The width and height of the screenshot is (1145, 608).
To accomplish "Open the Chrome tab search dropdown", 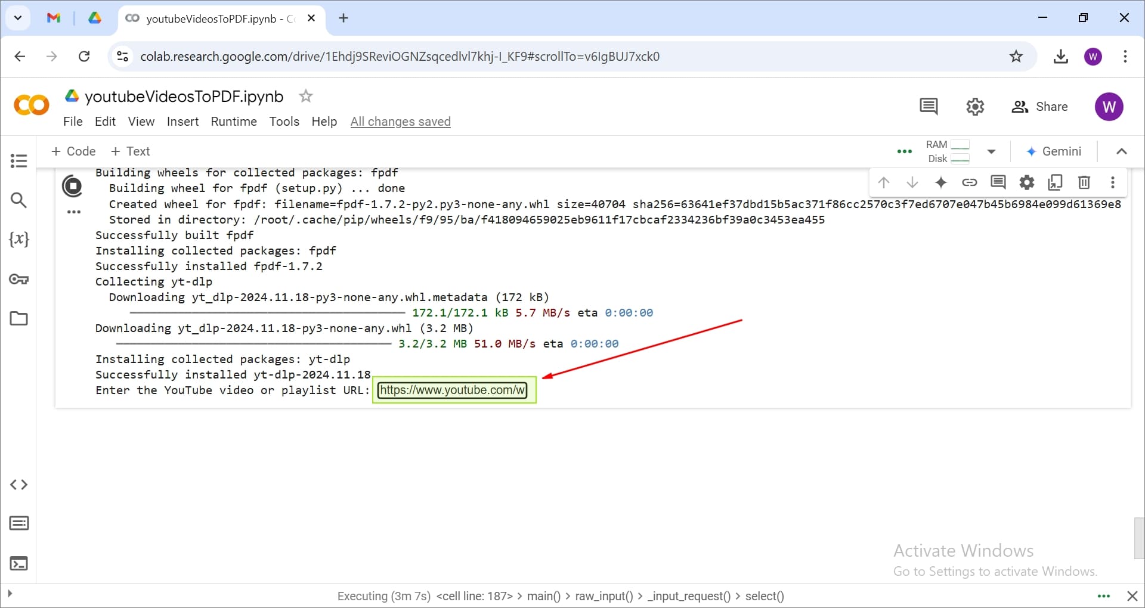I will [18, 18].
